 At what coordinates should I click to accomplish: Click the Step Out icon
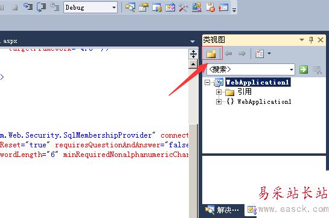[55, 7]
